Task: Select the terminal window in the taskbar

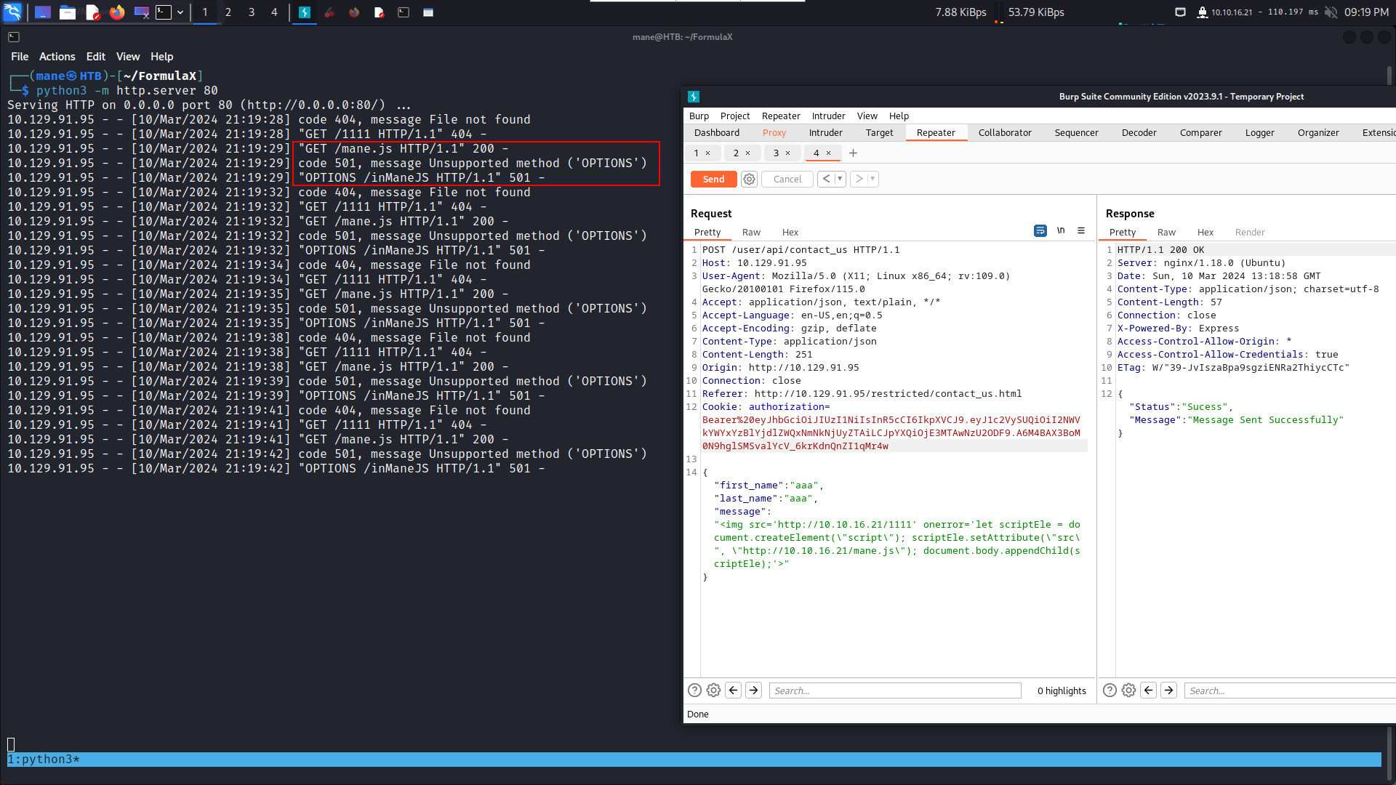Action: [404, 12]
